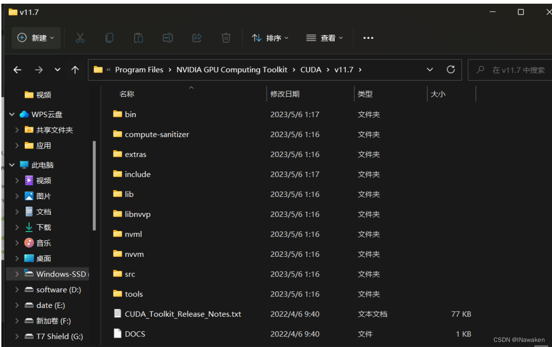Click the Copy icon

pyautogui.click(x=109, y=38)
